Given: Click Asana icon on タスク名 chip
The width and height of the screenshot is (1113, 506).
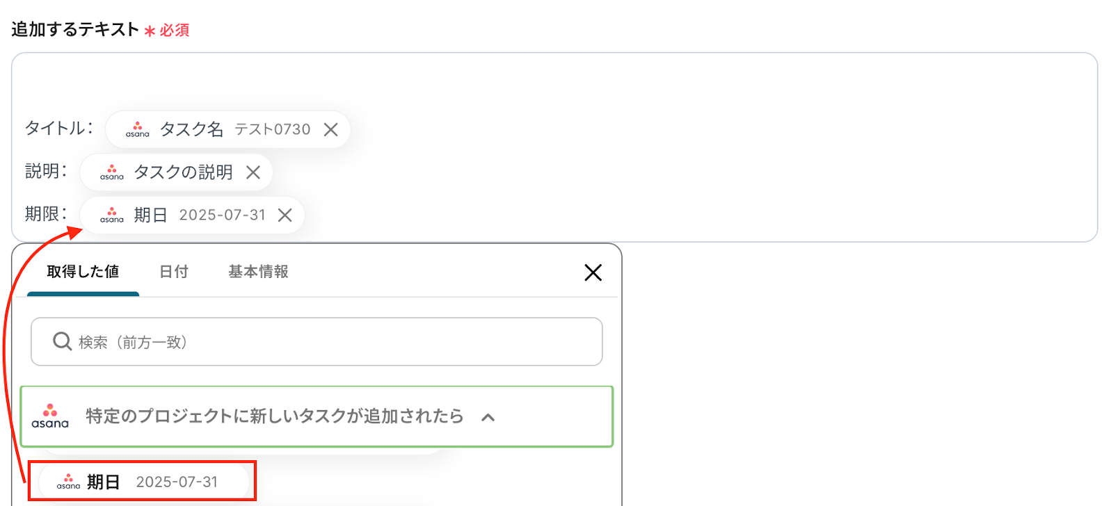Looking at the screenshot, I should (x=138, y=130).
